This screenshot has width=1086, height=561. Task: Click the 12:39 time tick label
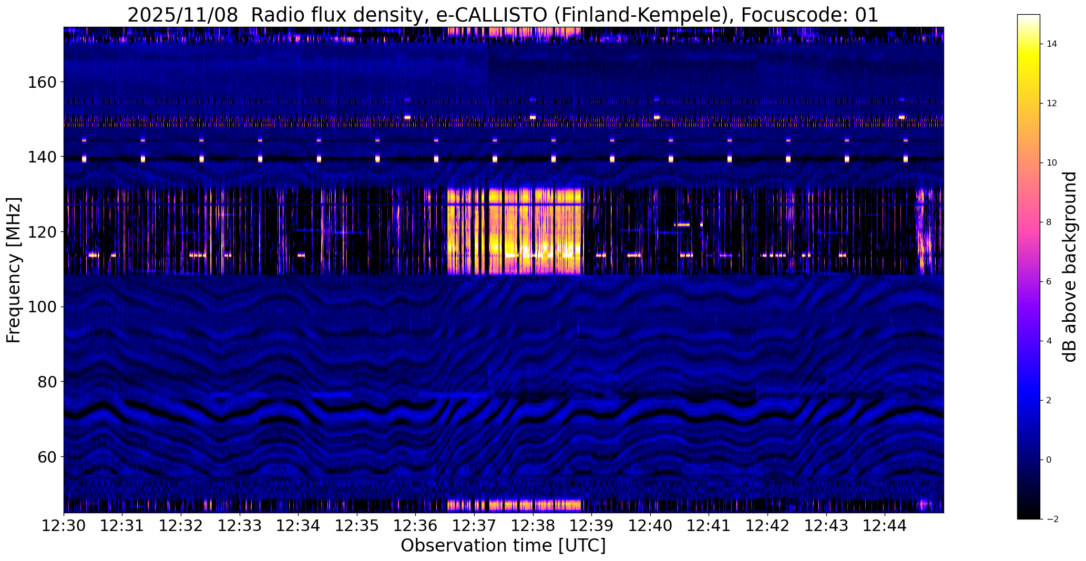coord(591,525)
